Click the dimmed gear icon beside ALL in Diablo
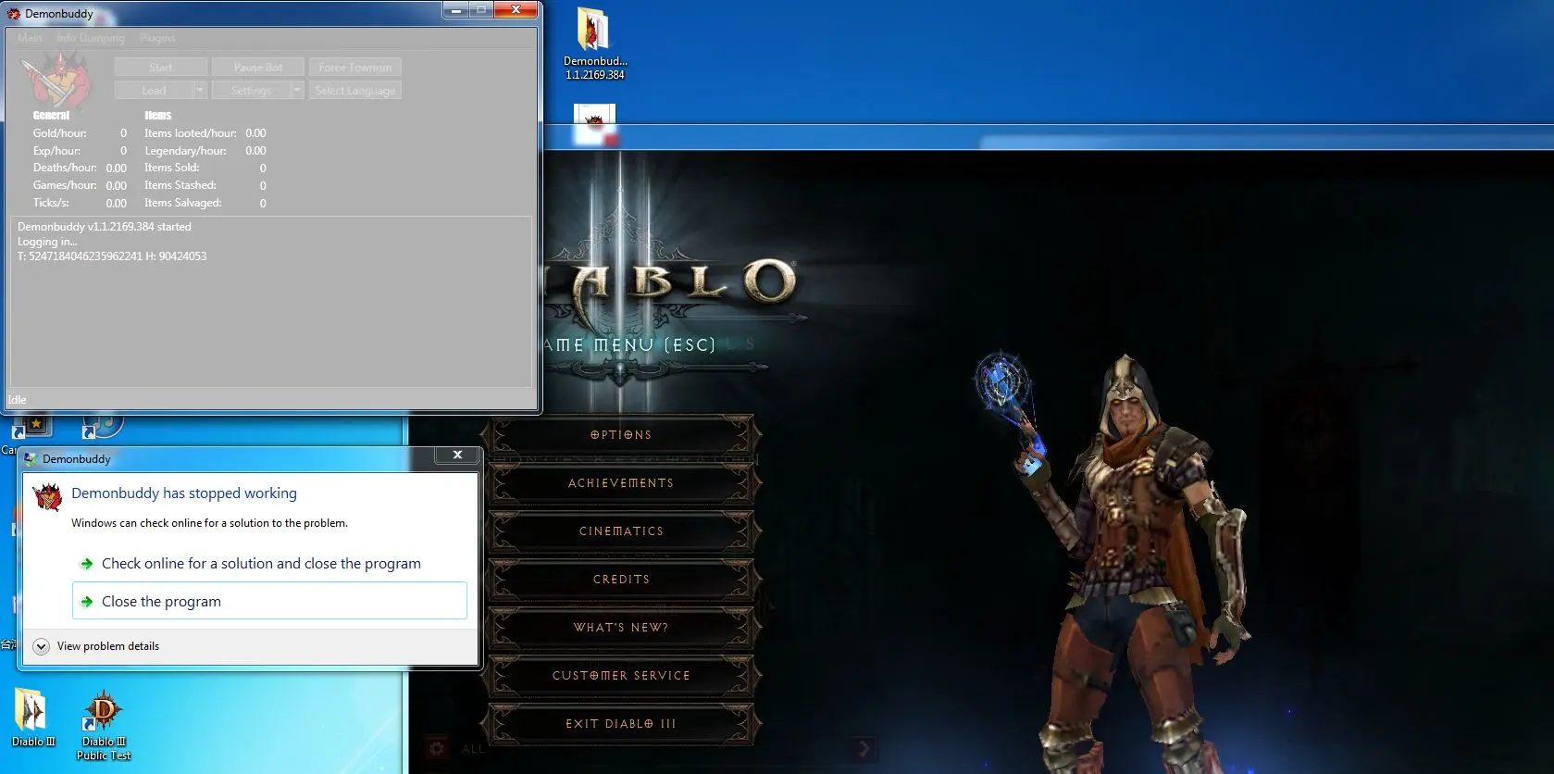1554x774 pixels. 437,747
